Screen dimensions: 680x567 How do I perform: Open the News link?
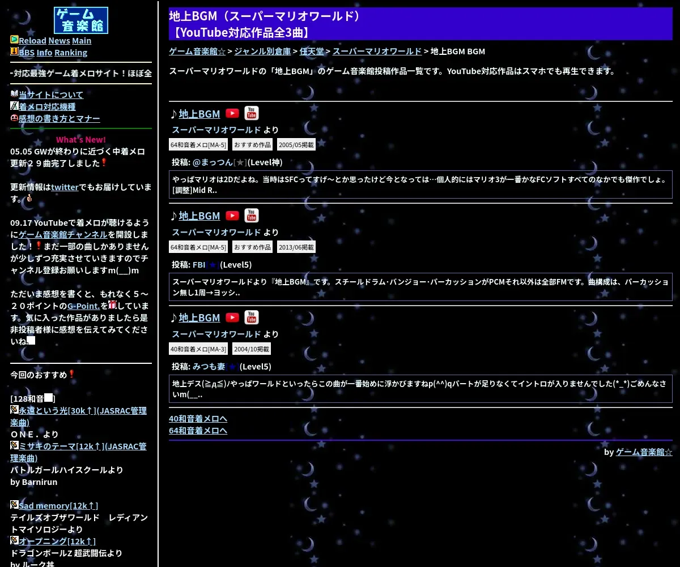59,41
